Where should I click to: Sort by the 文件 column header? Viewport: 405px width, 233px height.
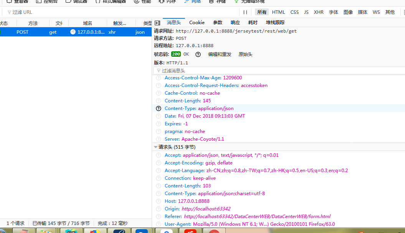point(59,23)
